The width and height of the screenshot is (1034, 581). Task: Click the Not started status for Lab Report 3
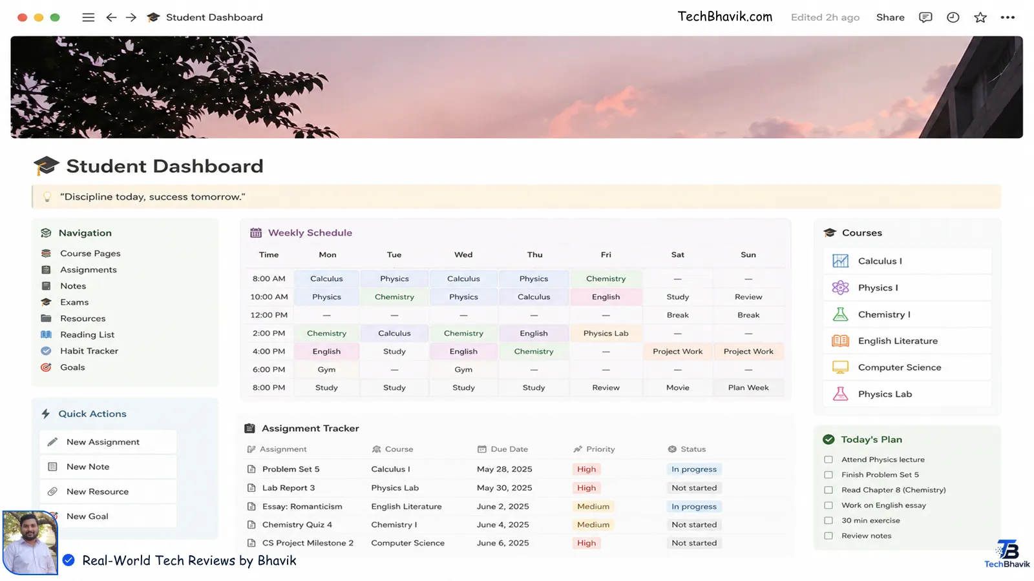click(693, 488)
